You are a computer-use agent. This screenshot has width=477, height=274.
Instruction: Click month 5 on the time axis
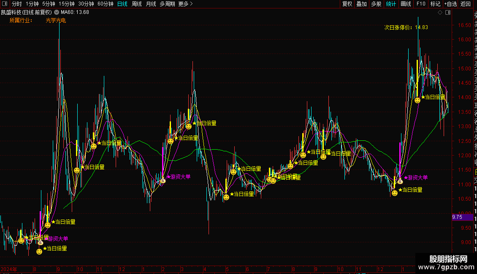click(227, 269)
